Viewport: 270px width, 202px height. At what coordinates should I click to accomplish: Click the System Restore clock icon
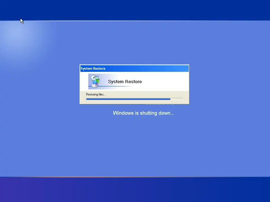point(95,81)
